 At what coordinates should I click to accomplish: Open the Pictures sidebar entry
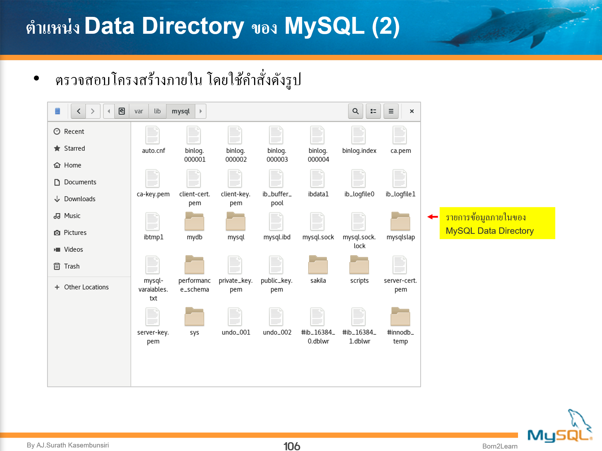57,232
